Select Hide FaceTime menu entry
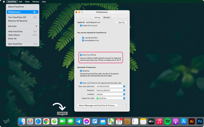This screenshot has height=127, width=204. (22, 31)
